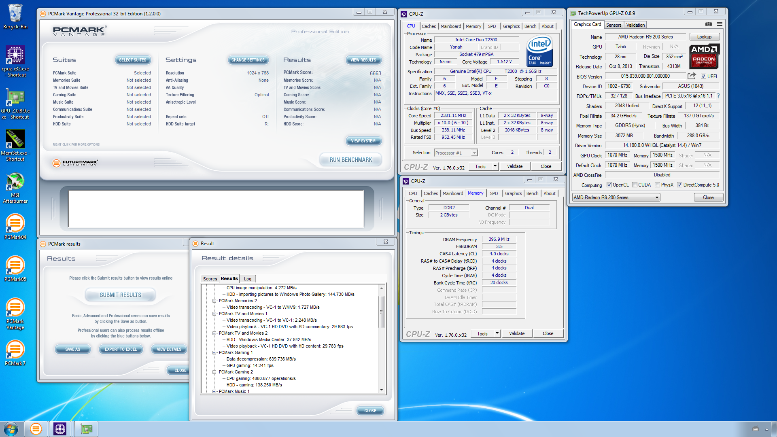Open PCMark05 desktop icon
Viewport: 777px width, 437px height.
click(15, 269)
